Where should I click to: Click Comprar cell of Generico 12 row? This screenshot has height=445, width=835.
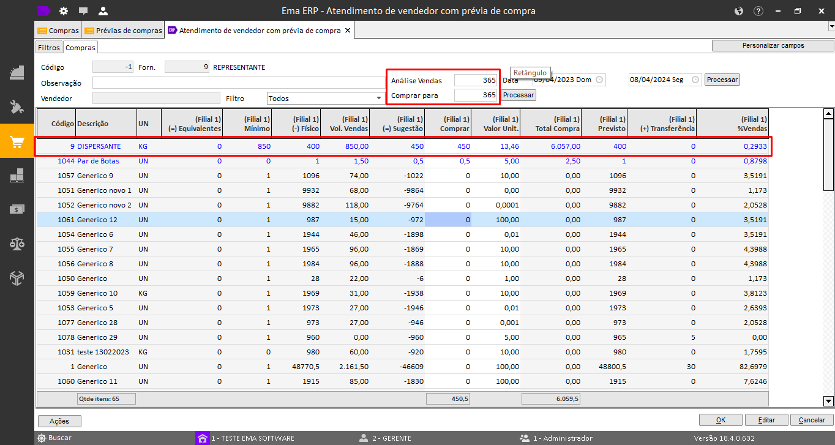448,220
